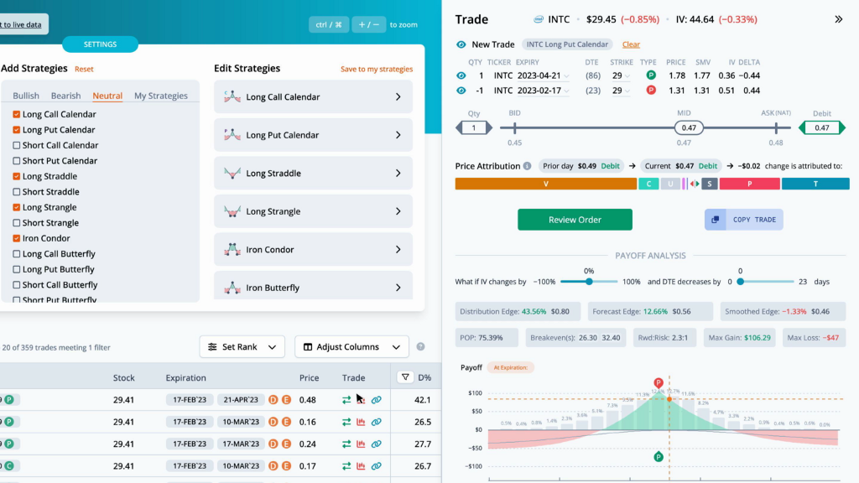Click the orange D badge in 0.17 row
859x483 pixels.
point(273,466)
